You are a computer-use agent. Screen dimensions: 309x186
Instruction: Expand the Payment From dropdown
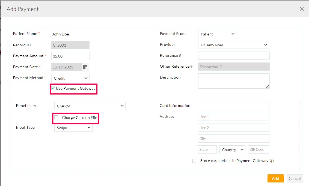click(217, 34)
